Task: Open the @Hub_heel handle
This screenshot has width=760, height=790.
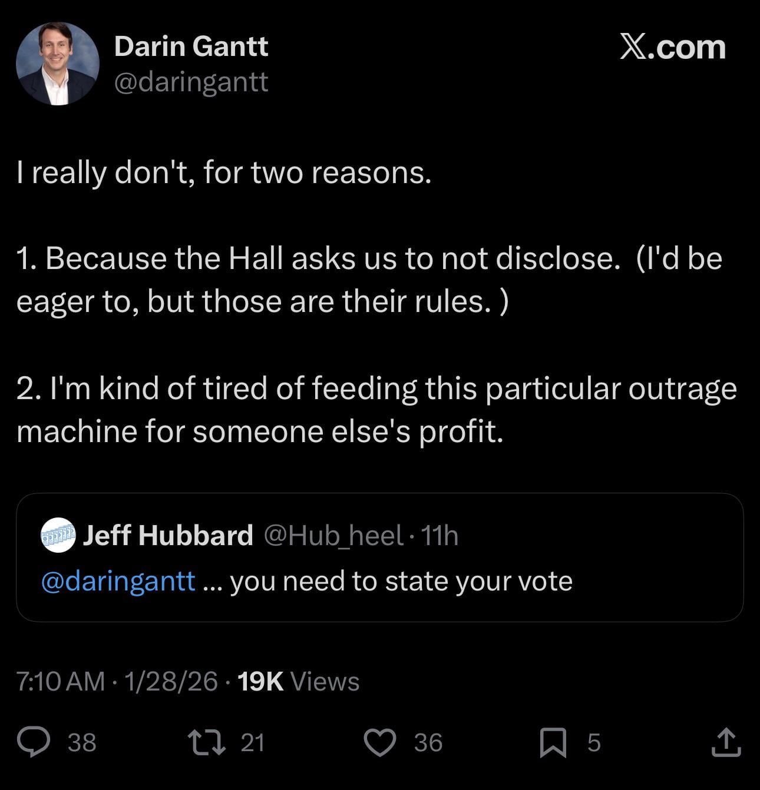Action: coord(333,535)
